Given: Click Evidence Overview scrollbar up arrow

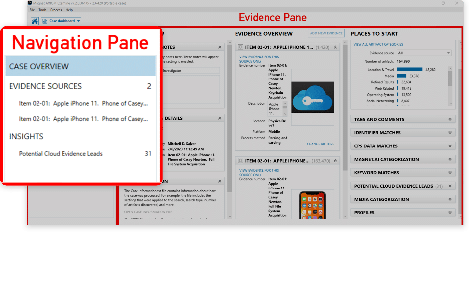Looking at the screenshot, I should click(x=345, y=42).
